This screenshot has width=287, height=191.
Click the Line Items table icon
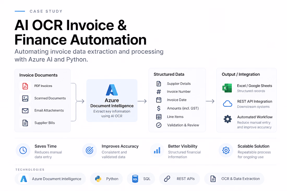click(x=159, y=117)
